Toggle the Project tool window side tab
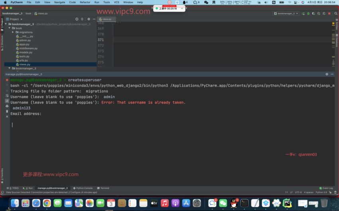The height and width of the screenshot is (211, 339). [x=2, y=22]
